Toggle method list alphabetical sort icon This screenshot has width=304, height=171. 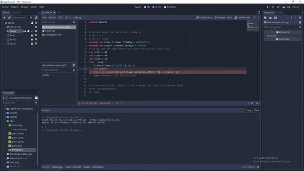(74, 66)
